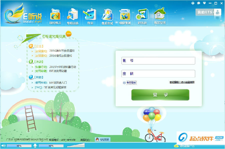Open 2015年E听说秋事行动 activity link
Screen dimensions: 225x149
tap(62, 67)
